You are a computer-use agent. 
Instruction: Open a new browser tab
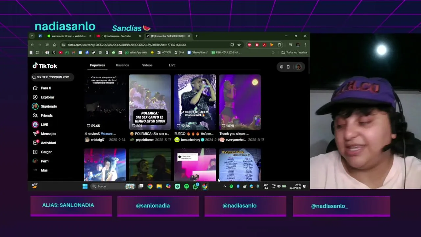(196, 36)
